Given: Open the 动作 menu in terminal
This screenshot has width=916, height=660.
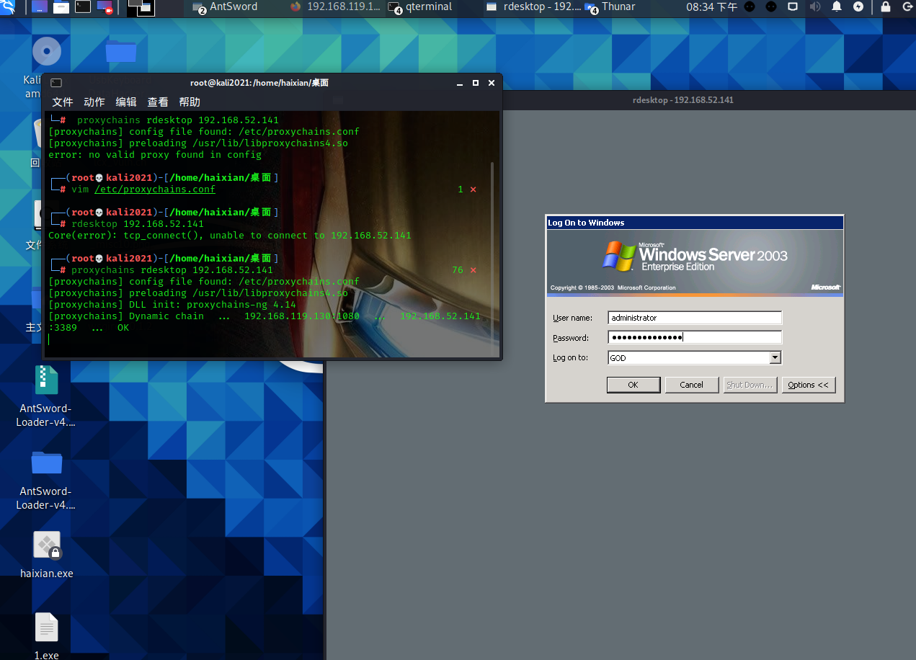Looking at the screenshot, I should point(94,102).
